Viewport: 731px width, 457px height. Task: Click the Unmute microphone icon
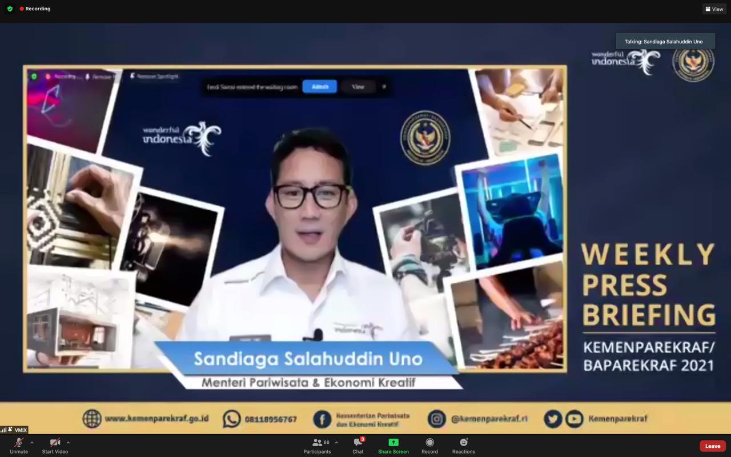click(19, 443)
